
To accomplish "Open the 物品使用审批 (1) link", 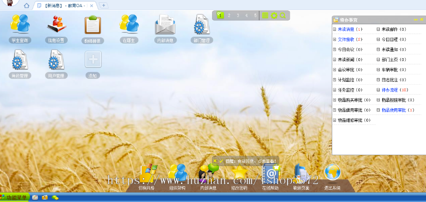I will point(398,110).
